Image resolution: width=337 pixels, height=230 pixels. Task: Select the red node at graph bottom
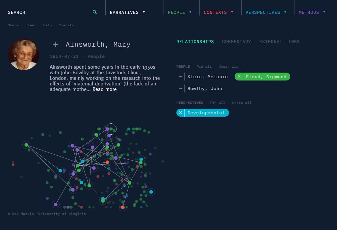point(123,207)
